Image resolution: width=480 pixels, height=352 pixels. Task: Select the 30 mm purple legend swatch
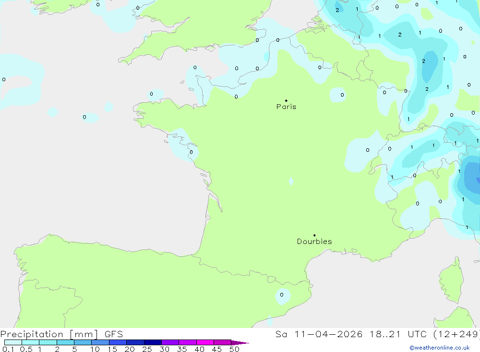170,342
